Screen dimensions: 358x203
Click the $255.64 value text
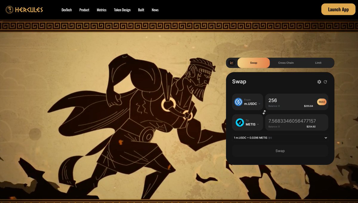pyautogui.click(x=308, y=106)
